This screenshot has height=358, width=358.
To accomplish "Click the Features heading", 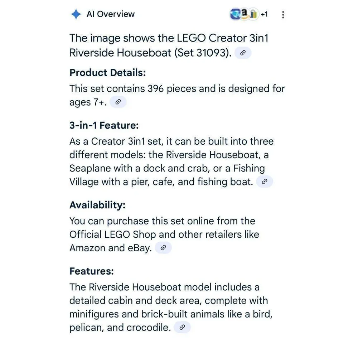I will click(92, 271).
